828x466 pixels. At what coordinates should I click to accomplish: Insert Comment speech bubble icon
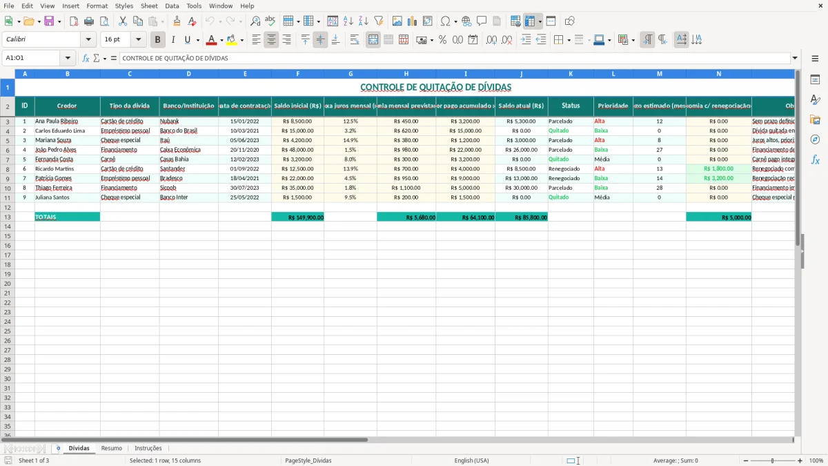(x=482, y=21)
